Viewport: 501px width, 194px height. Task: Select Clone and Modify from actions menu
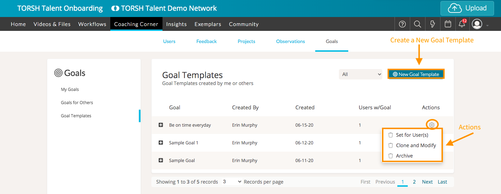(x=416, y=145)
